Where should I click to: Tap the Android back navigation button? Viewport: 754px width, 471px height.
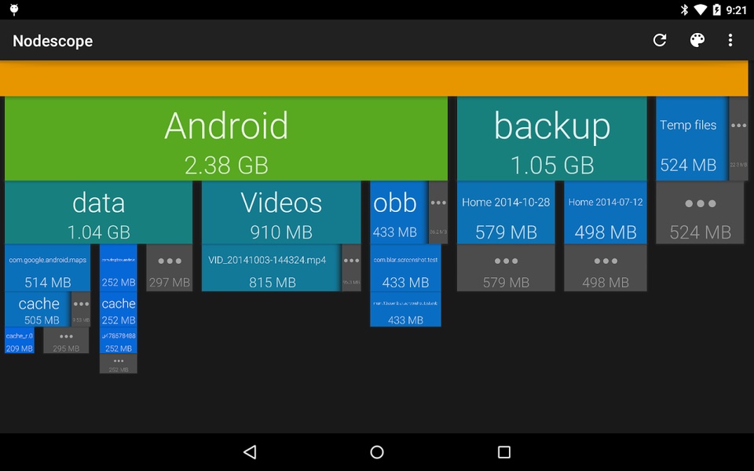tap(250, 452)
